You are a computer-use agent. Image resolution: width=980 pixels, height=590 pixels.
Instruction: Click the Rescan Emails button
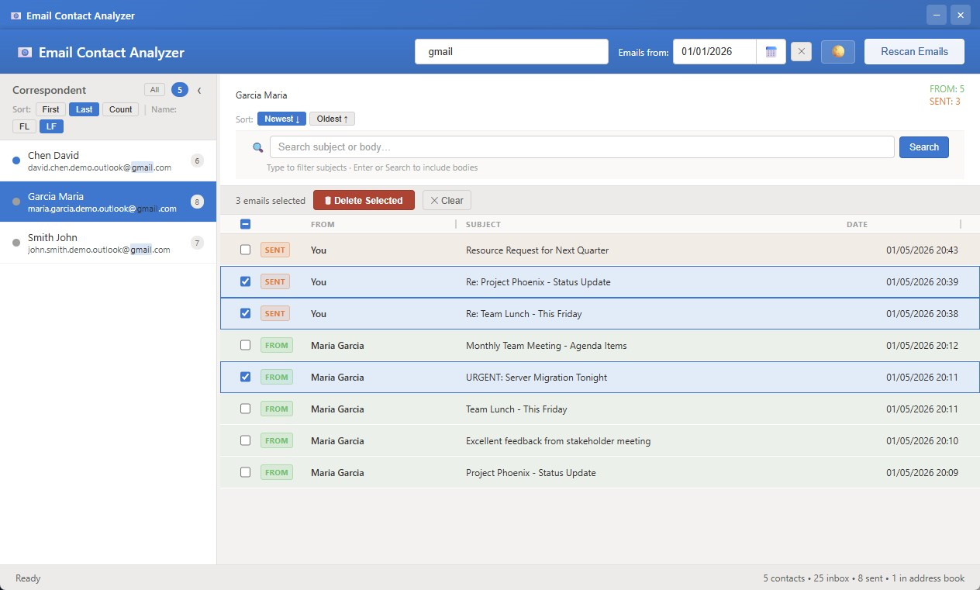pos(914,52)
